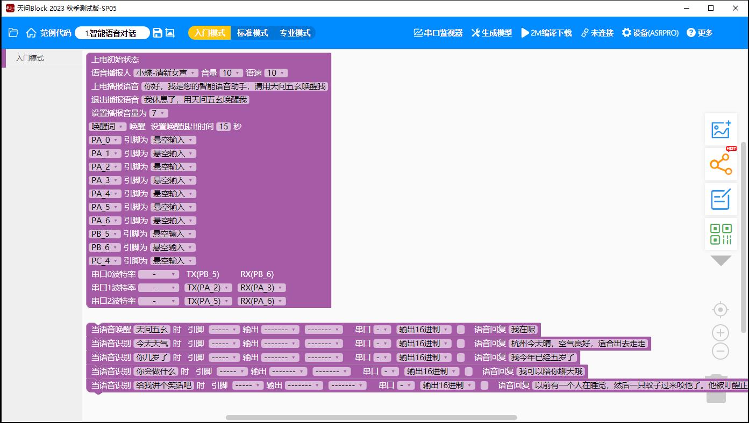Open file folder icon in toolbar

tap(13, 33)
